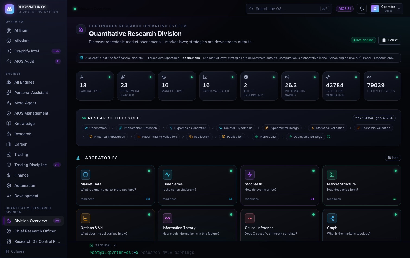The height and width of the screenshot is (258, 410).
Task: Open Personal Assistant engine
Action: pyautogui.click(x=34, y=93)
